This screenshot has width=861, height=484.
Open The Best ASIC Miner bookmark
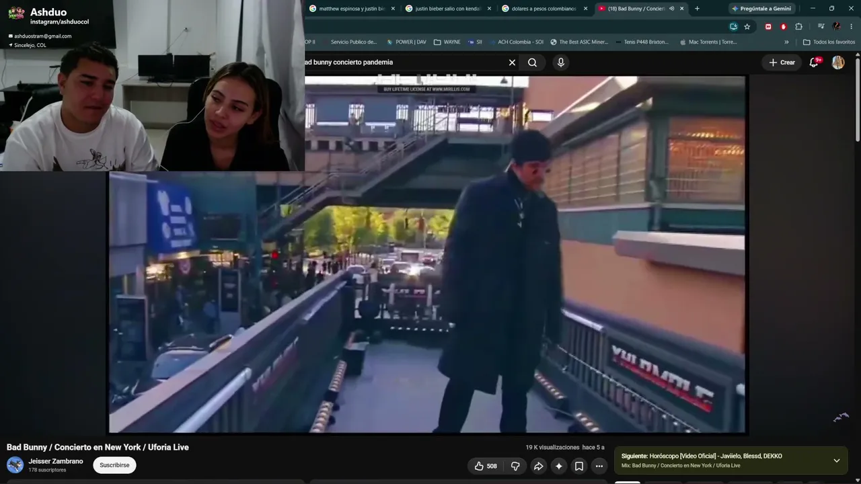click(x=579, y=42)
